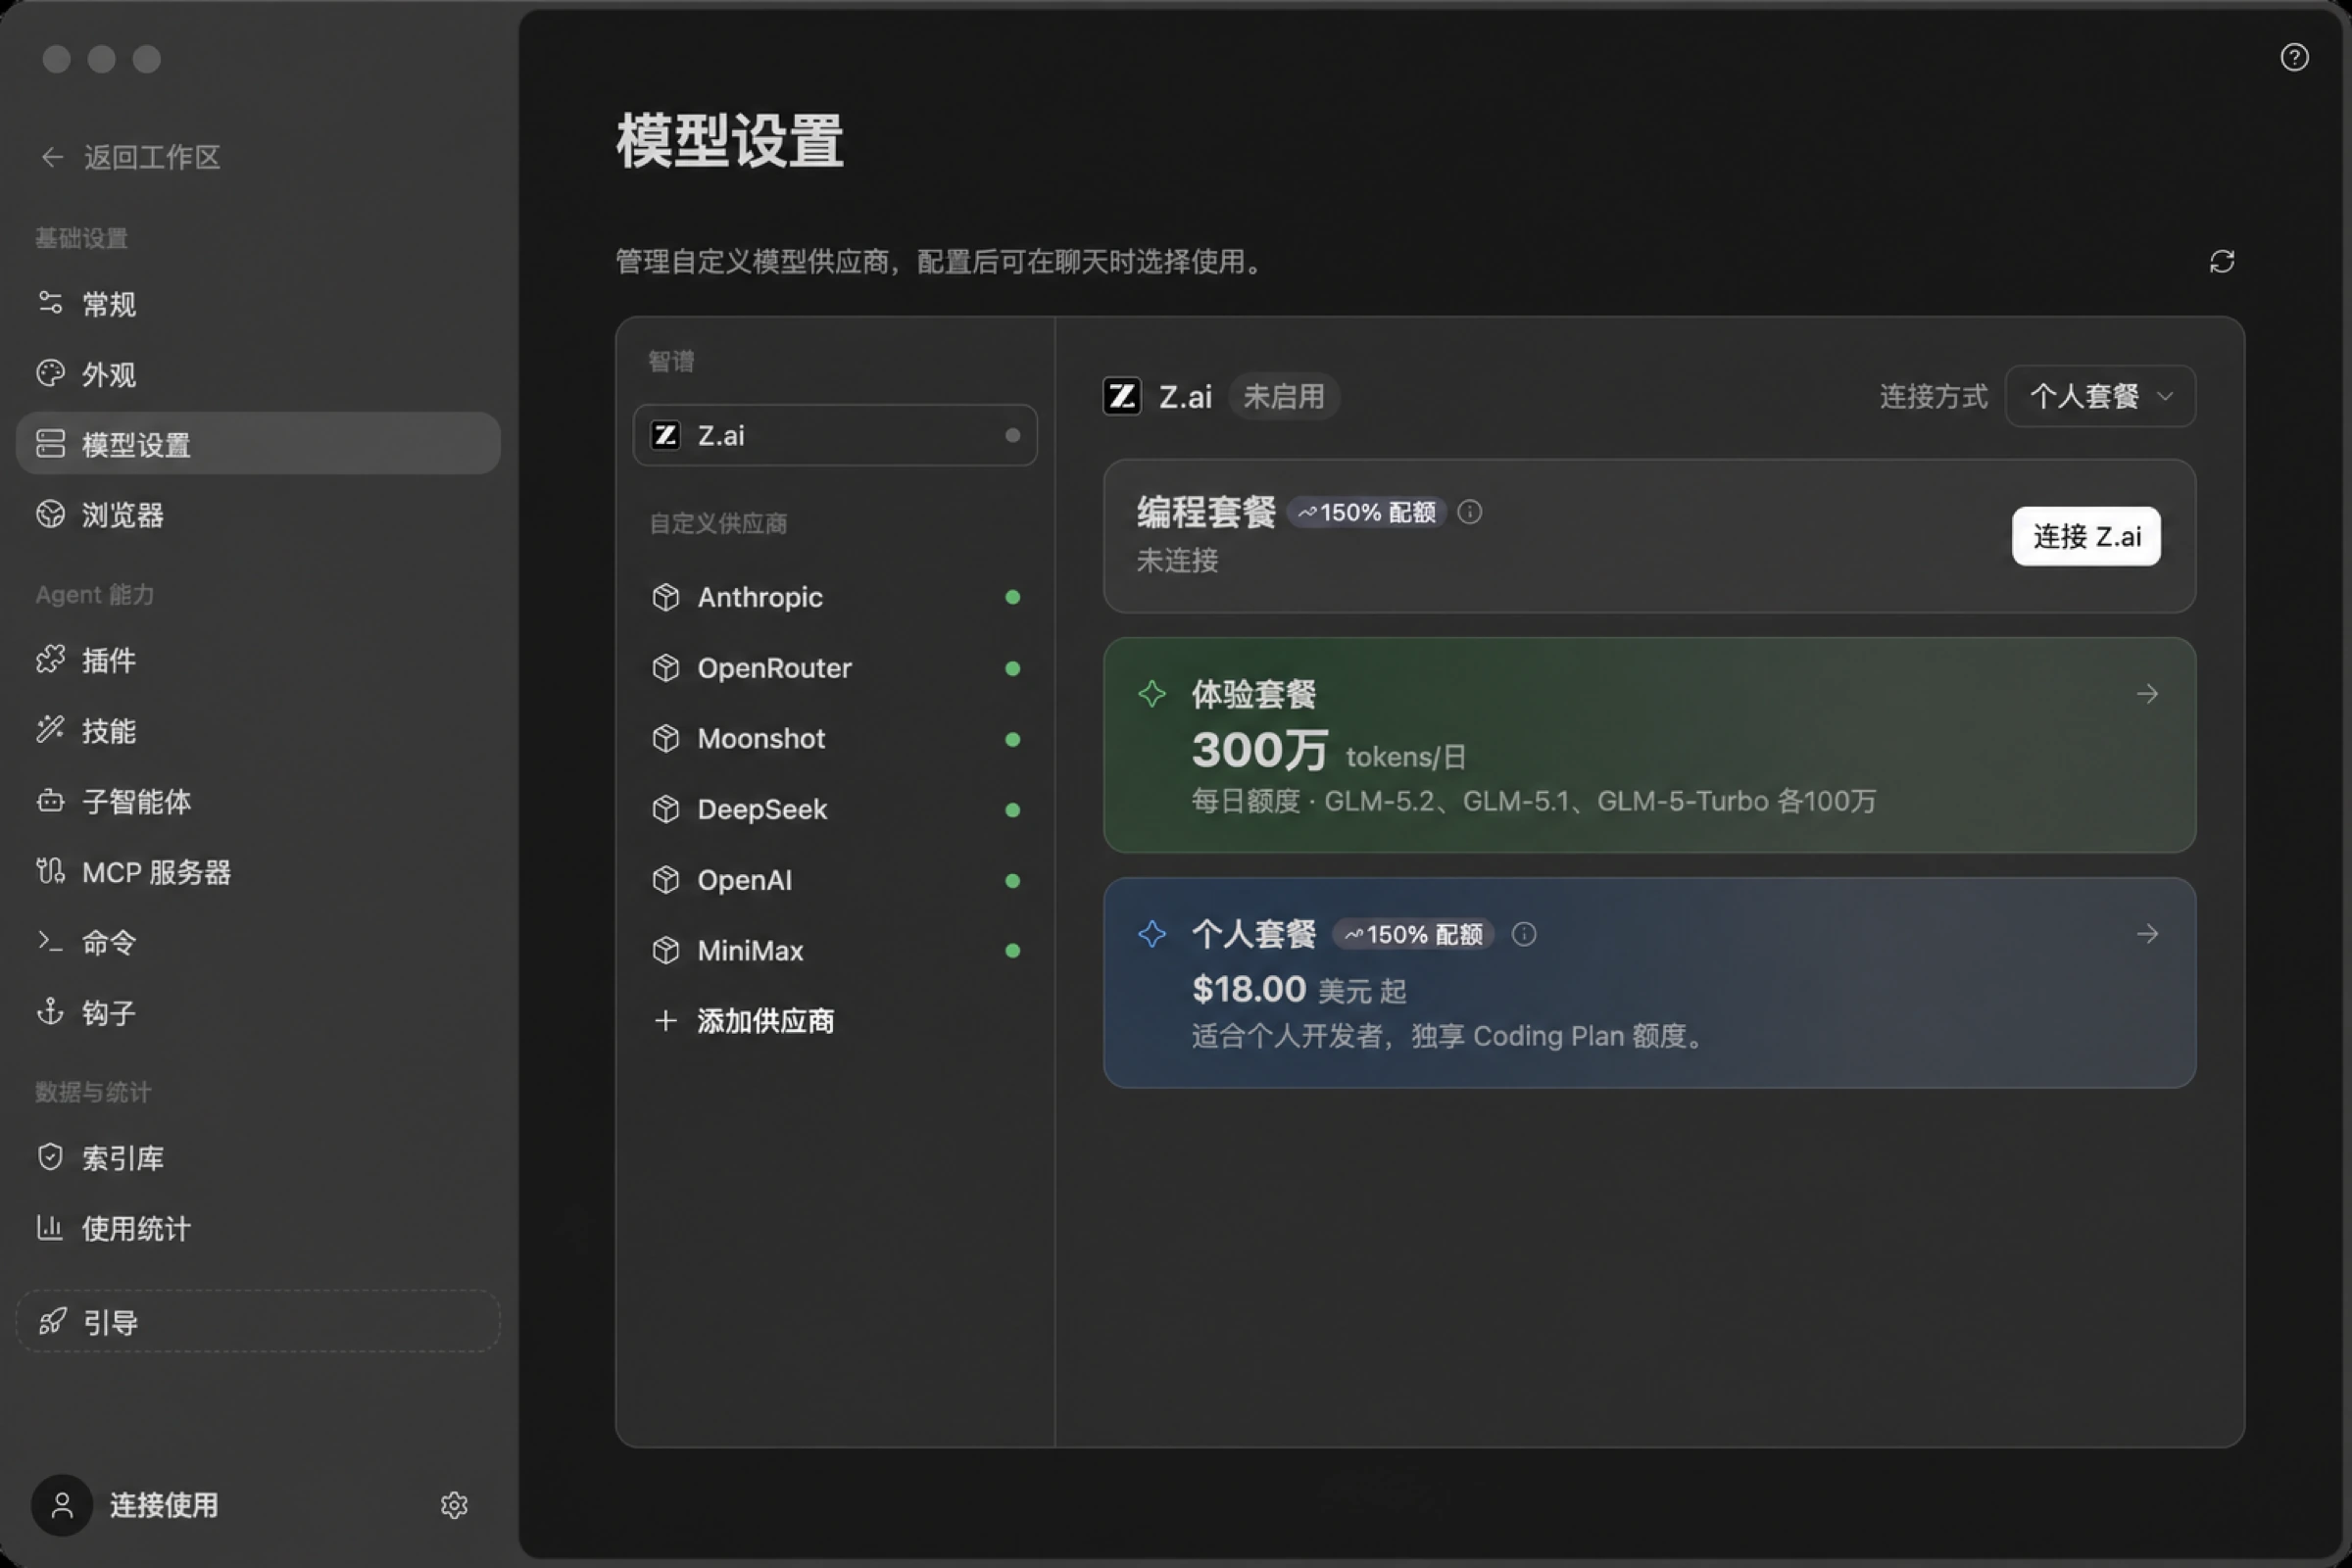Image resolution: width=2352 pixels, height=1568 pixels.
Task: Select the MiniMax provider name
Action: (750, 950)
